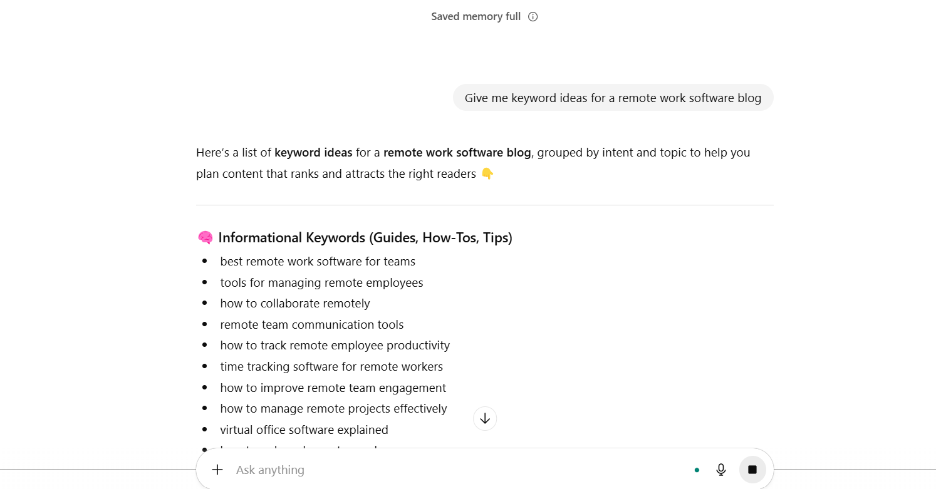936x489 pixels.
Task: Start dictation with the microphone icon
Action: pyautogui.click(x=720, y=469)
